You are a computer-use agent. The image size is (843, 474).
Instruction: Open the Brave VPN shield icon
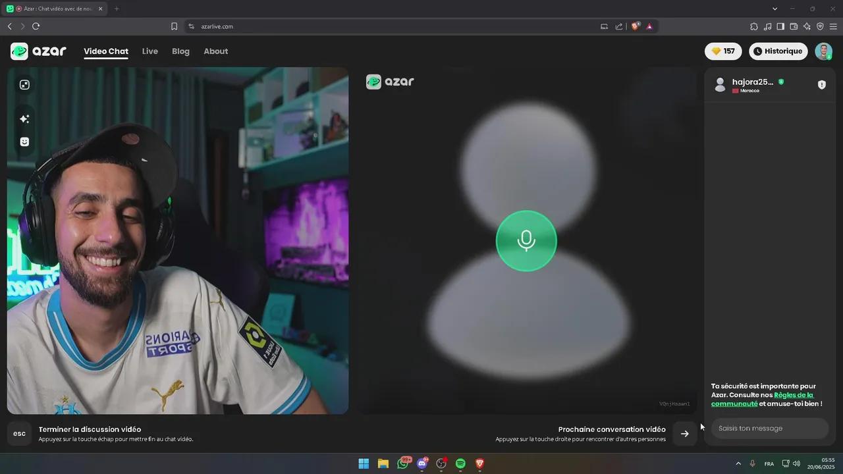pos(820,26)
